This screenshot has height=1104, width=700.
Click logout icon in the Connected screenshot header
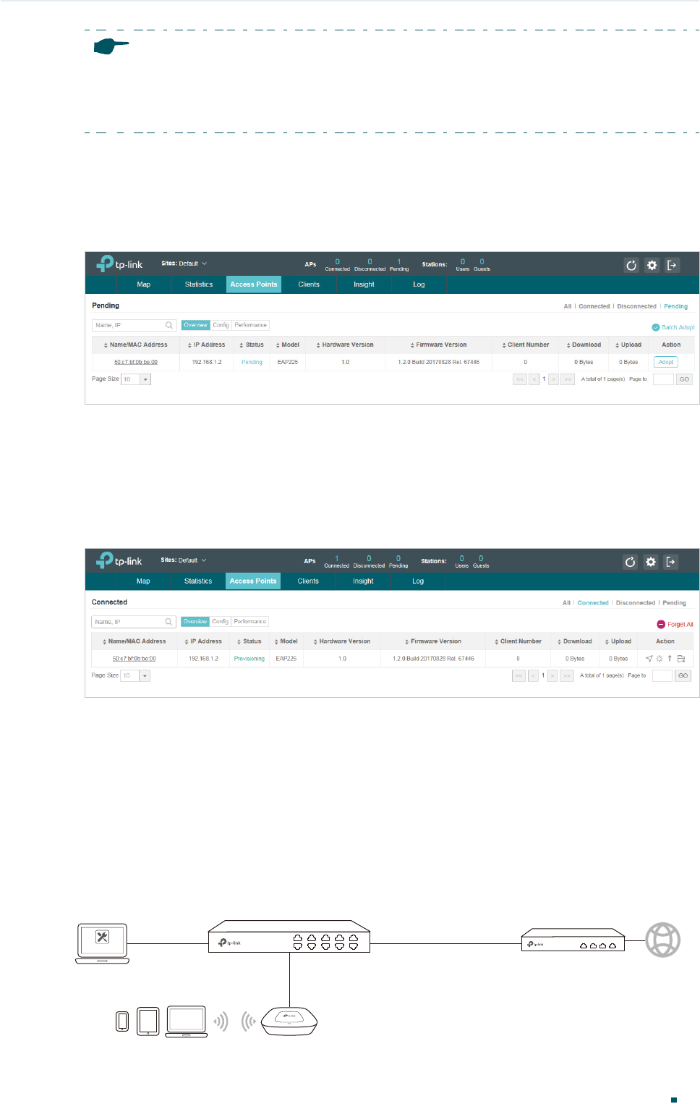[671, 562]
